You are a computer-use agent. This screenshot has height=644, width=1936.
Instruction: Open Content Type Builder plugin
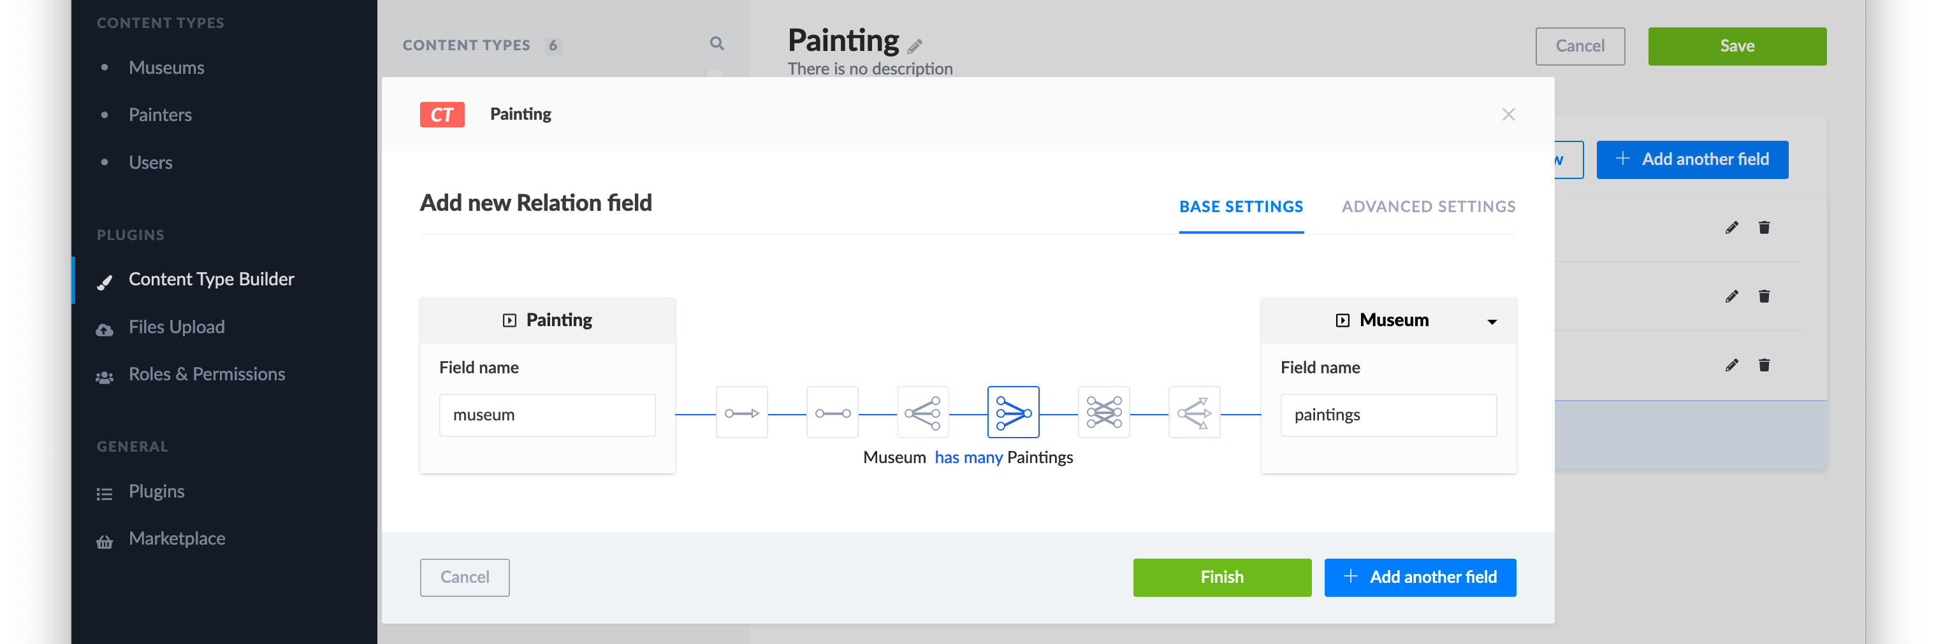coord(211,279)
